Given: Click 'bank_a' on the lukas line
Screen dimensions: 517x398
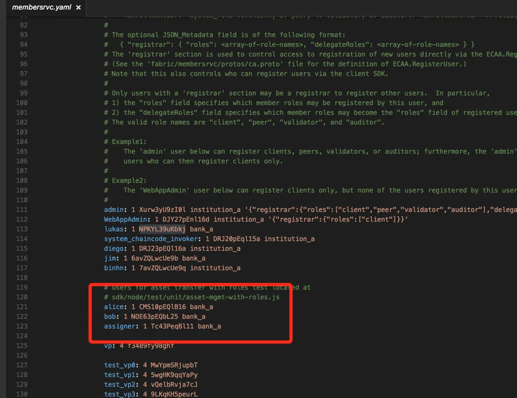Looking at the screenshot, I should pyautogui.click(x=202, y=229).
